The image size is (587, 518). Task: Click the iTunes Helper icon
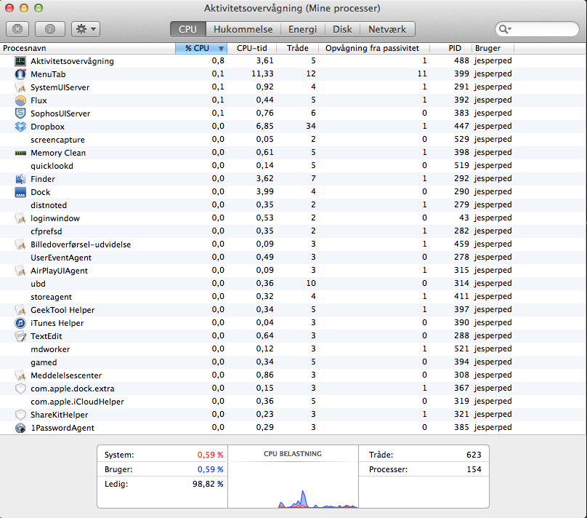[20, 323]
